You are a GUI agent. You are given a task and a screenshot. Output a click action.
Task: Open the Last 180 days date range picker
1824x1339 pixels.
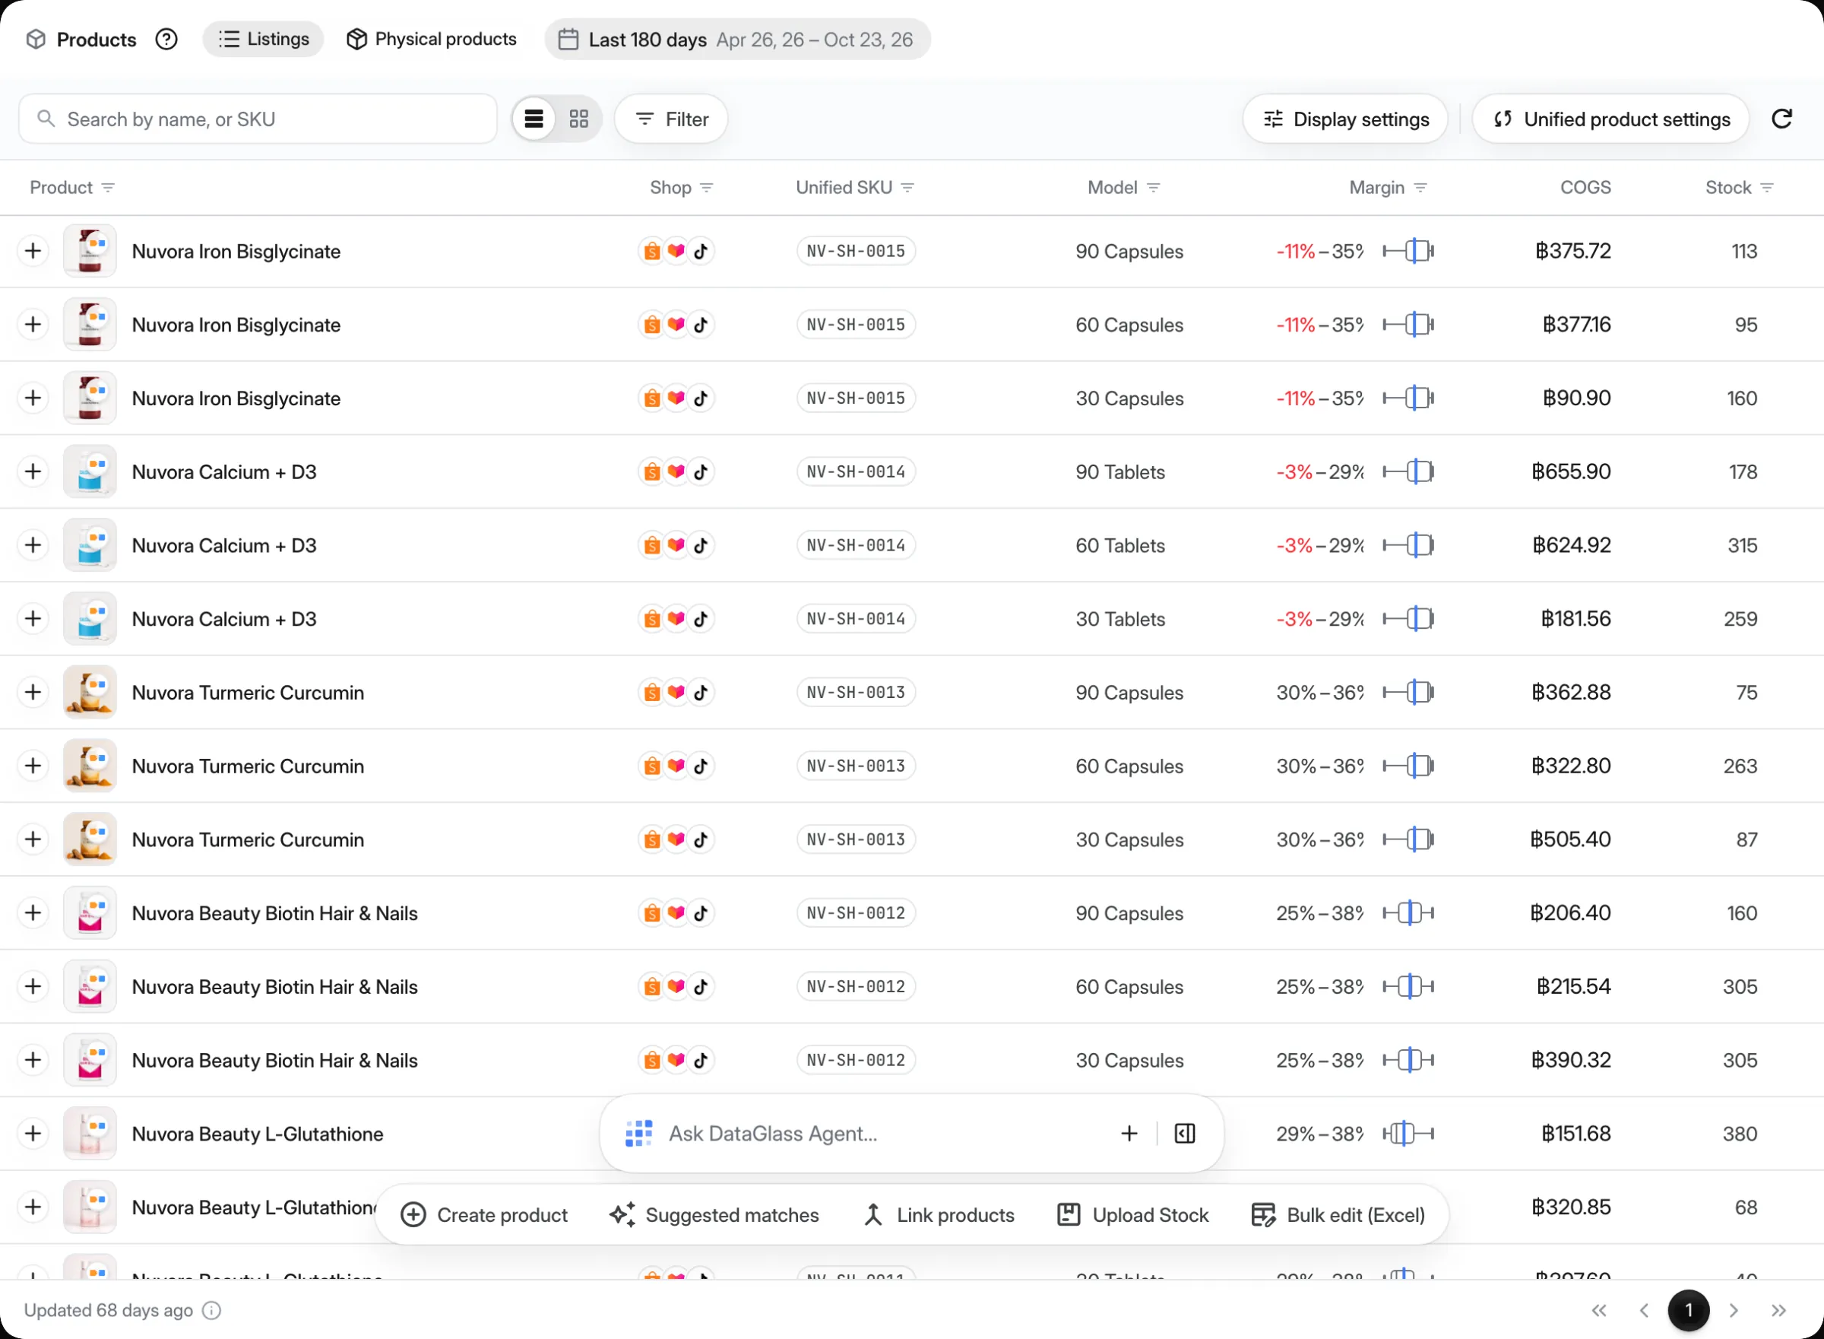coord(737,39)
